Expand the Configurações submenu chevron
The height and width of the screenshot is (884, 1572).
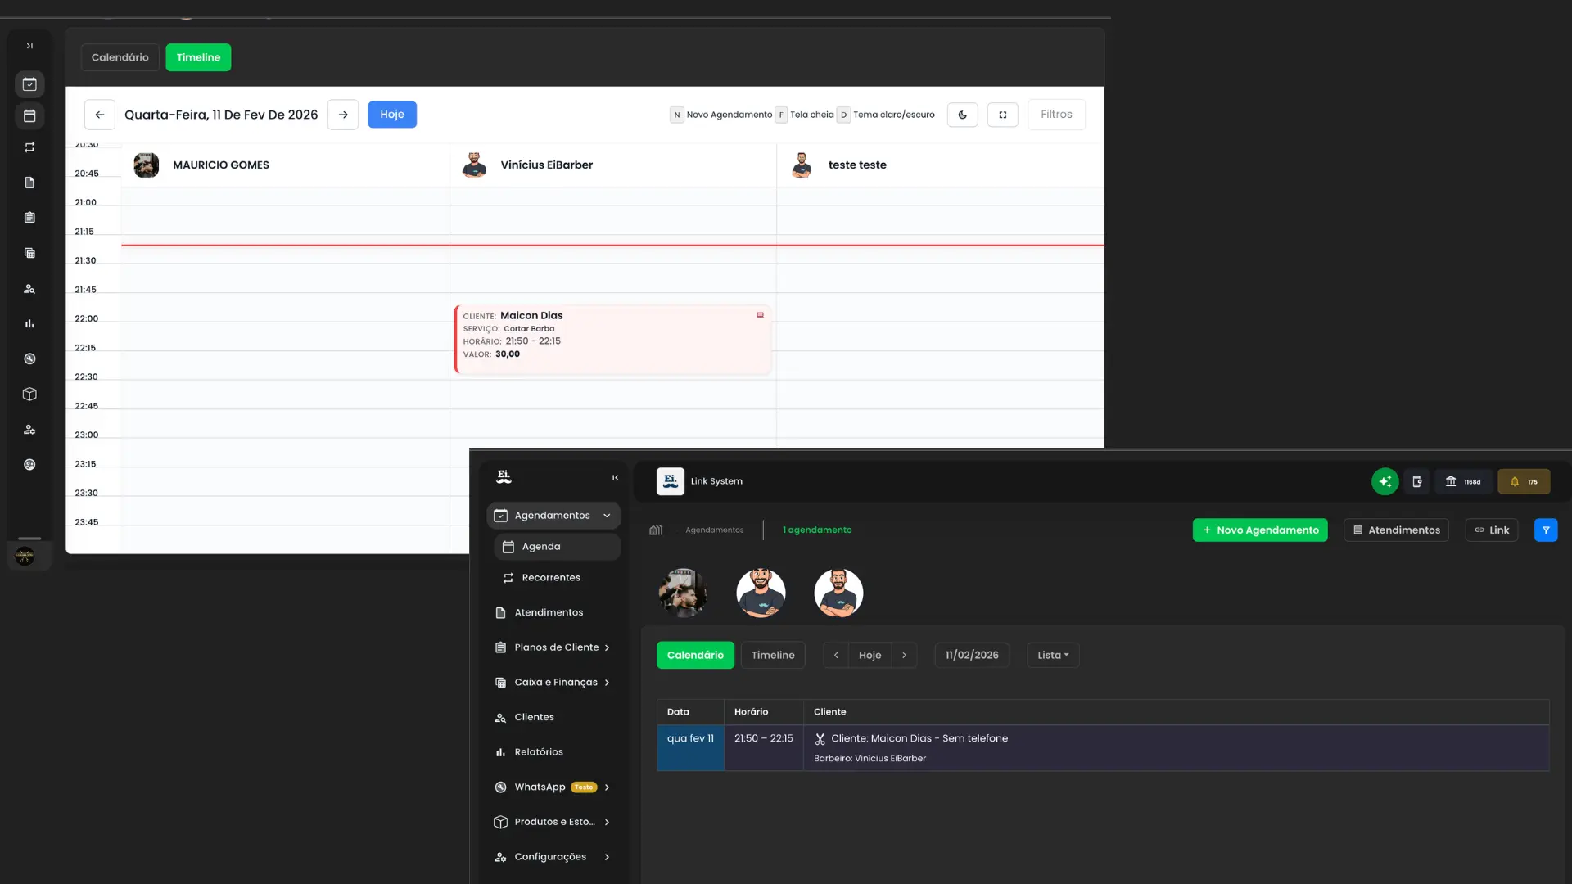click(607, 857)
